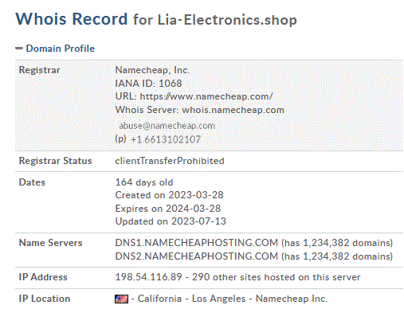This screenshot has height=309, width=404.
Task: Open DNS2.NAMECHEAPHOSTING.COM name server entry
Action: 196,256
